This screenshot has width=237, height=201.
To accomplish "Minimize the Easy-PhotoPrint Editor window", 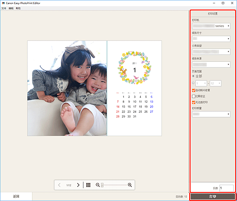I will (214, 3).
